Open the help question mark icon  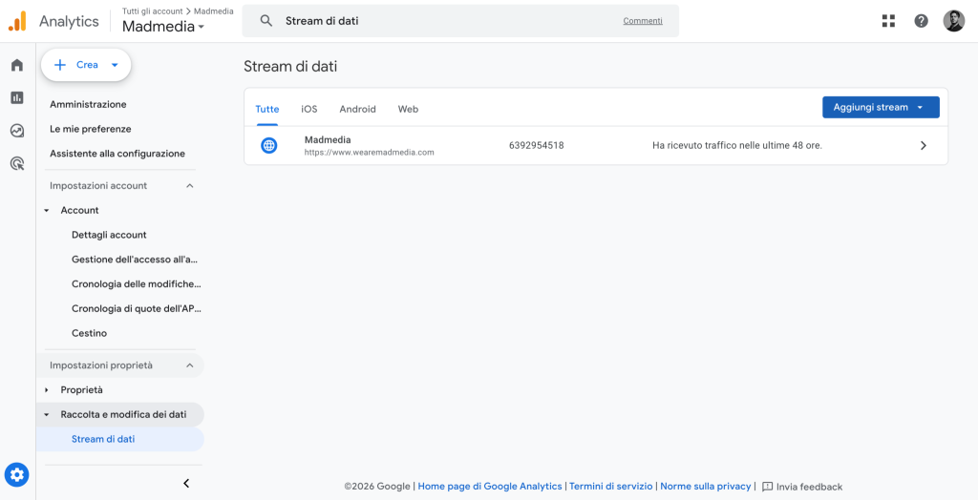coord(922,21)
